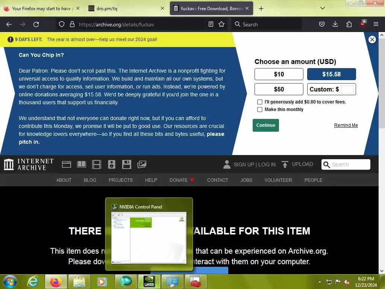
Task: Open Windows Explorer folder taskbar icon
Action: click(79, 281)
